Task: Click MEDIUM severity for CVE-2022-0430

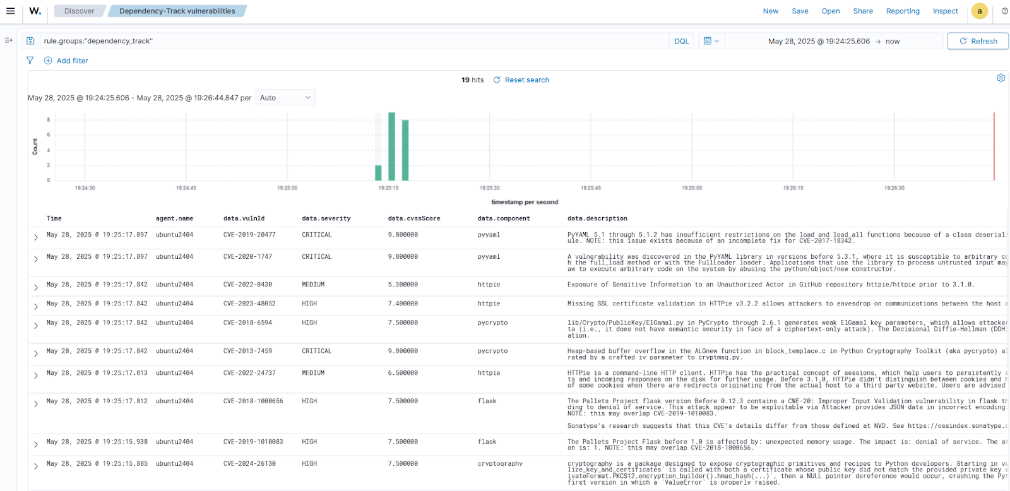Action: [313, 285]
